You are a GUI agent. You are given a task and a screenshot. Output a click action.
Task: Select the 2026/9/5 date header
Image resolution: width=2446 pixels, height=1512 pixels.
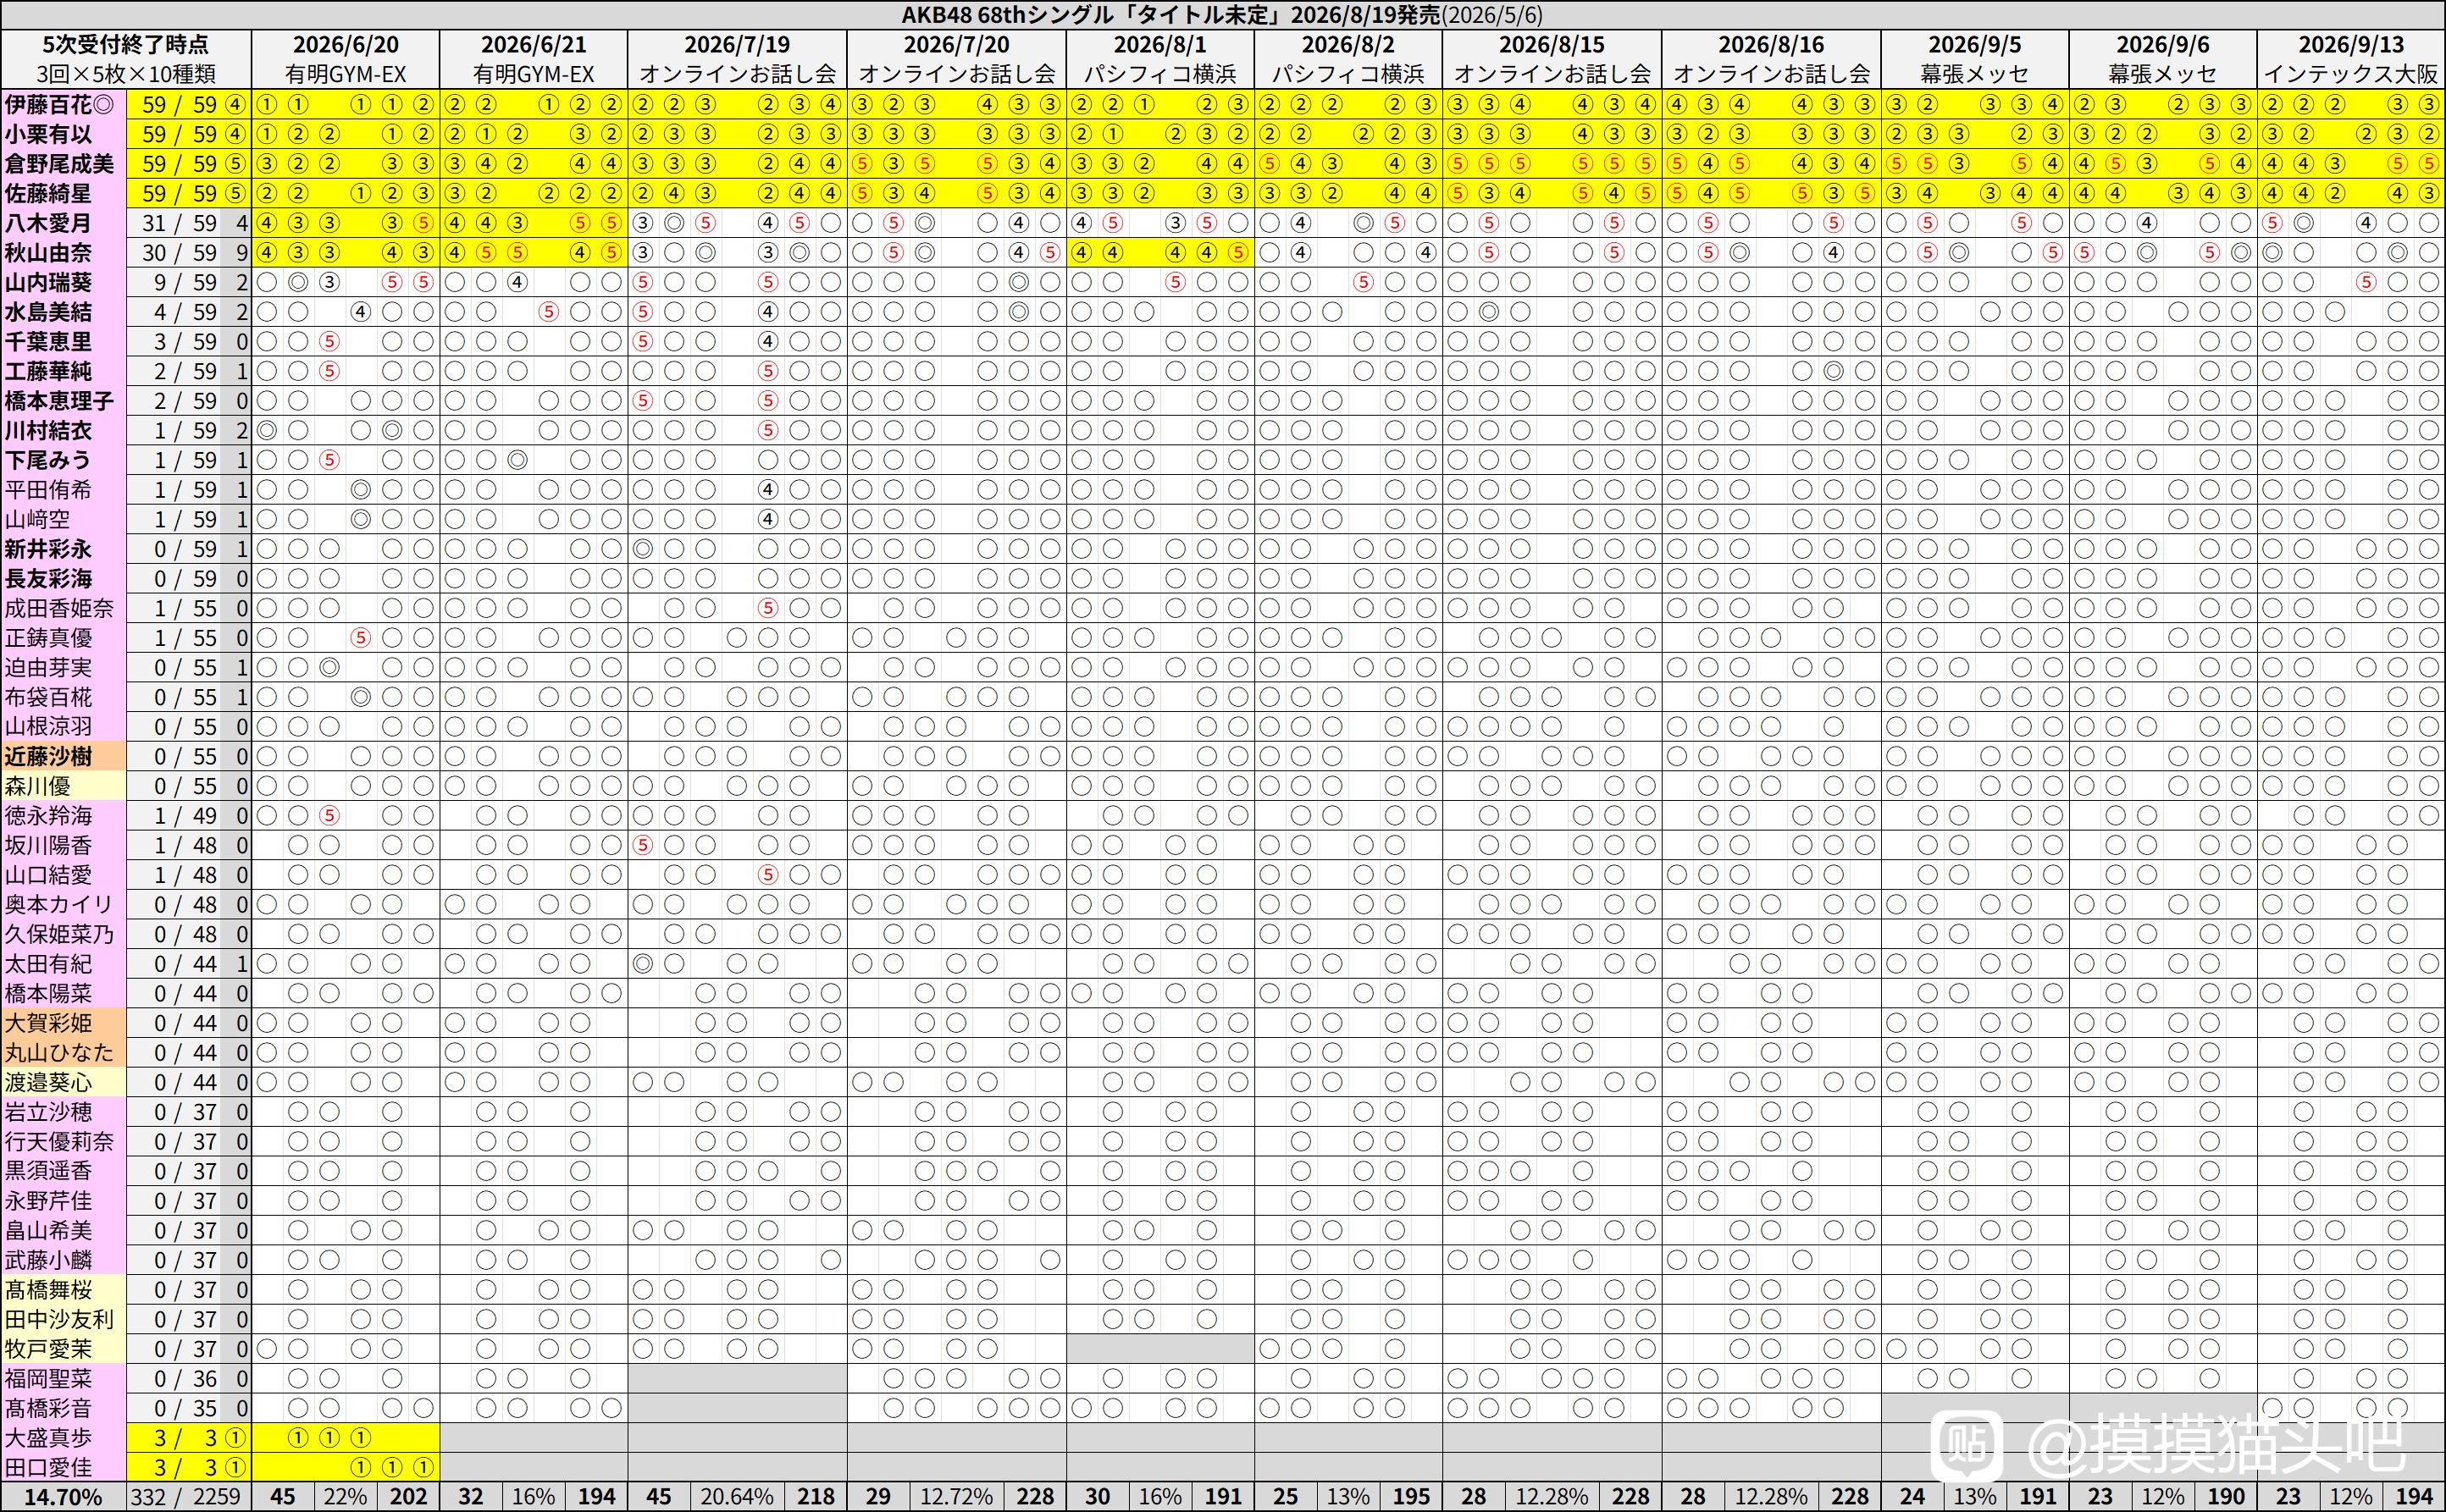click(1975, 45)
